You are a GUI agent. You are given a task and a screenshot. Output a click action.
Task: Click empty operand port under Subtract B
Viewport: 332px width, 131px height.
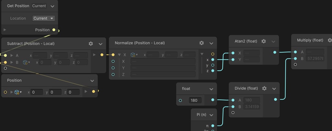pos(6,68)
